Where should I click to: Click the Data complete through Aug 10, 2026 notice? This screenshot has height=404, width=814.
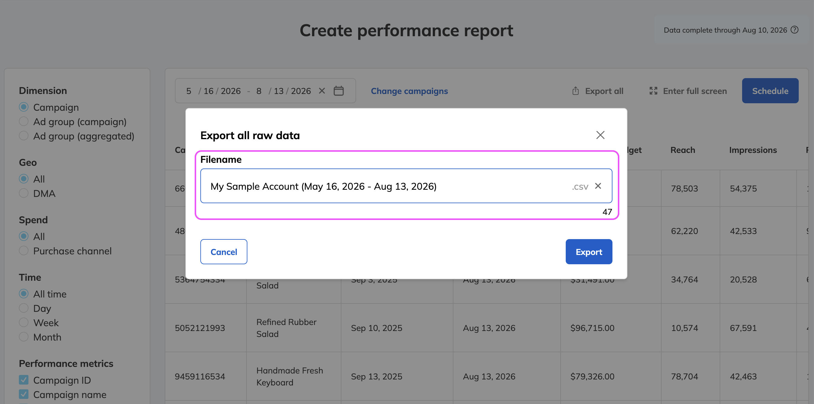click(725, 30)
